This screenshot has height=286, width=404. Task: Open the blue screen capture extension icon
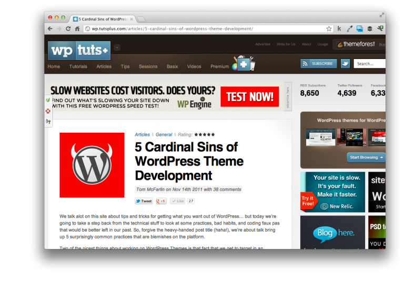click(360, 29)
